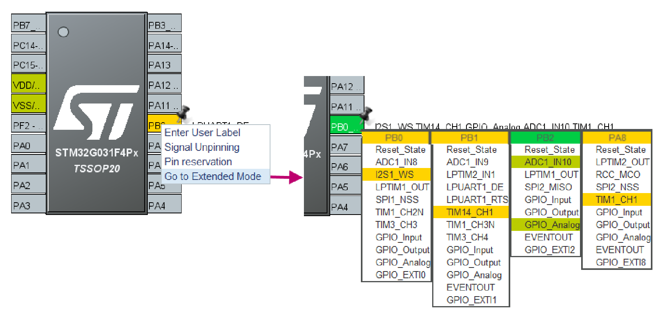Choose LPUART1_DE in the PB1 list

(x=475, y=187)
